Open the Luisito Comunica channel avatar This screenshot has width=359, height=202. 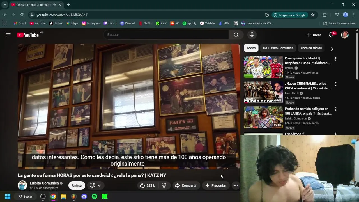(x=22, y=185)
